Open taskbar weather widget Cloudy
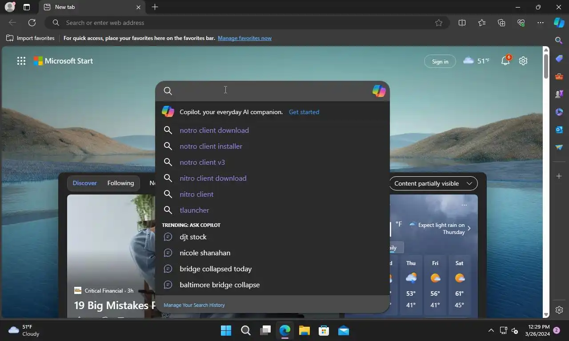The image size is (569, 341). click(x=24, y=330)
